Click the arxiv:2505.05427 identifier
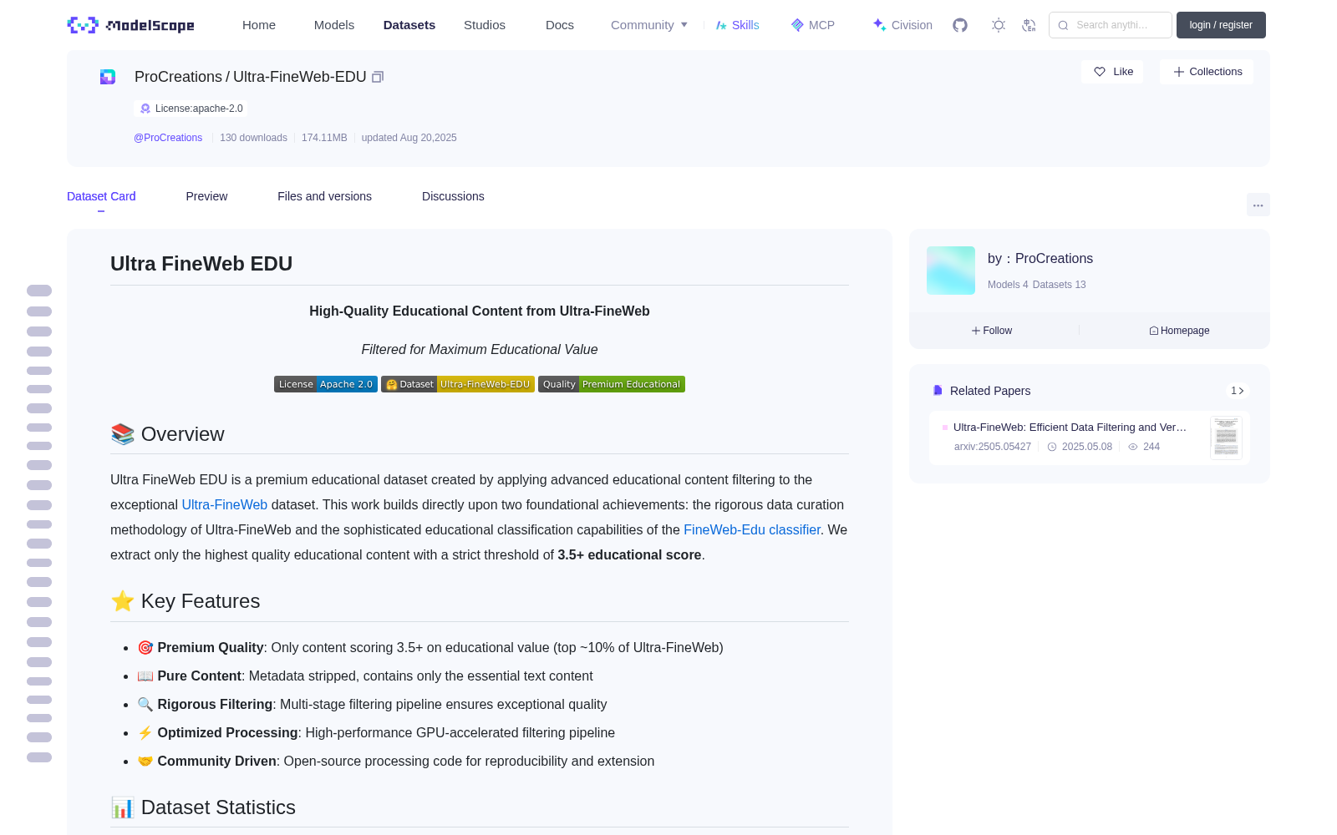This screenshot has height=835, width=1337. (x=993, y=447)
